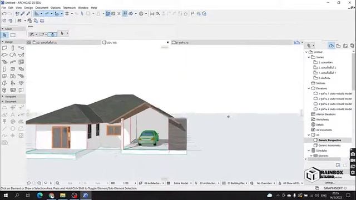The height and width of the screenshot is (200, 356).
Task: Toggle the Snap Guides button
Action: [x=47, y=13]
